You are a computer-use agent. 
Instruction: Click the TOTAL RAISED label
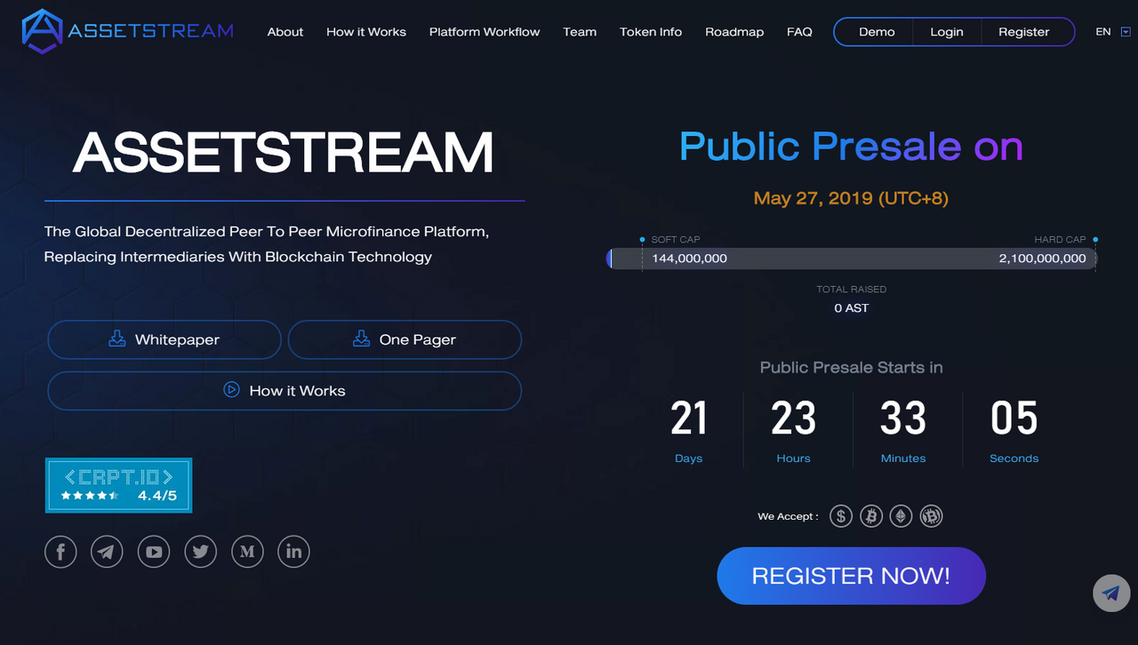tap(852, 290)
